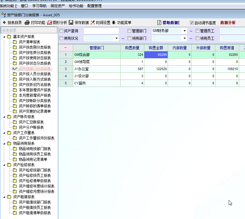Click the 提取数据 refresh icon
Image resolution: width=245 pixels, height=219 pixels.
click(159, 23)
